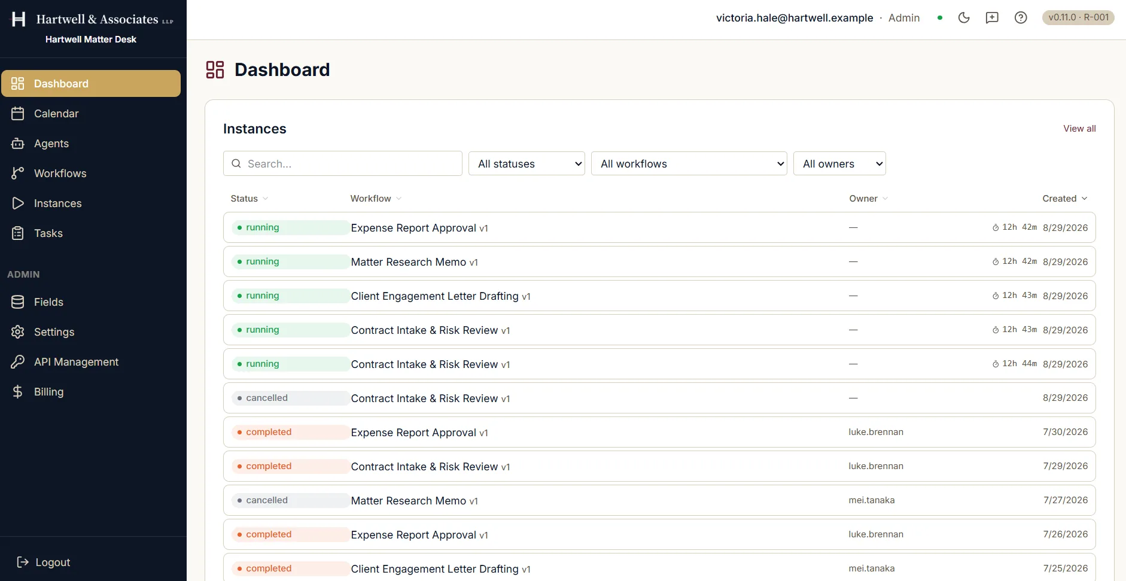
Task: Click the Dashboard heading grid icon
Action: [215, 69]
